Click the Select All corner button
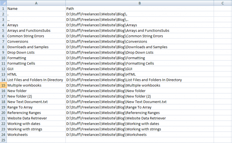The height and width of the screenshot is (143, 232). (3, 3)
